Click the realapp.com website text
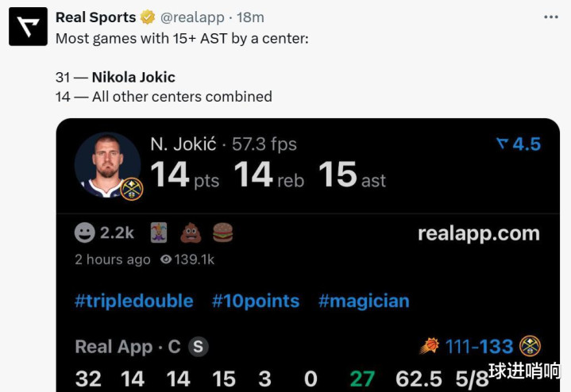 pos(478,233)
